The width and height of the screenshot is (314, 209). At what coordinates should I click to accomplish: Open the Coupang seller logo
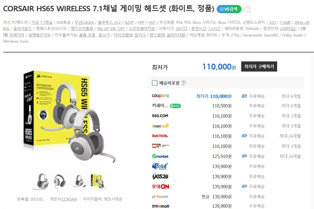(x=160, y=96)
